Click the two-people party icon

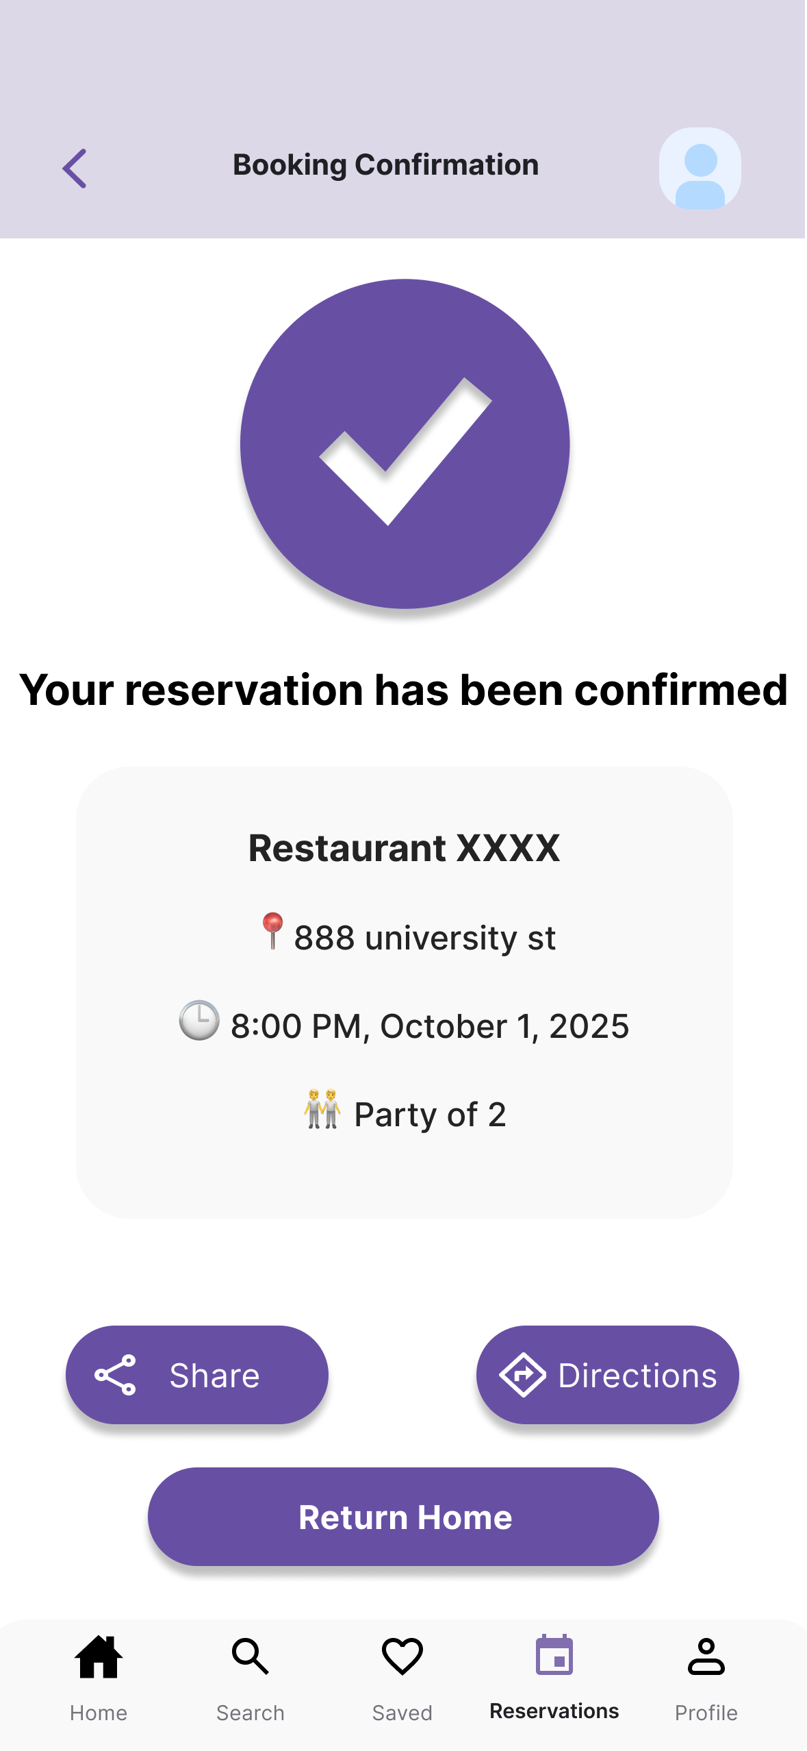click(322, 1108)
